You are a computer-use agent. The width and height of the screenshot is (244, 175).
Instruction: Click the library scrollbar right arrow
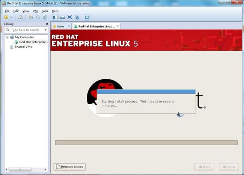tap(45, 169)
